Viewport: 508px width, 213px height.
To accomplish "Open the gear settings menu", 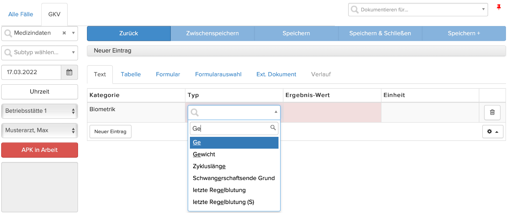I will 492,132.
